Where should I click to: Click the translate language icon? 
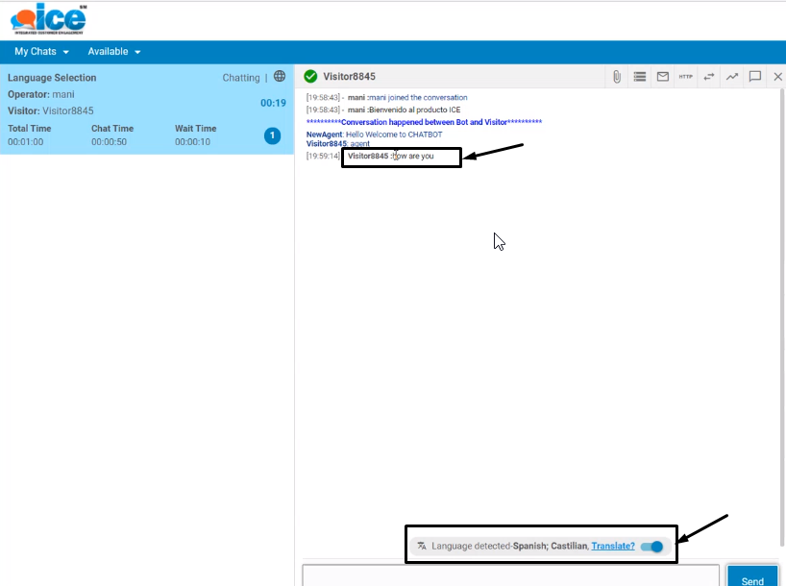[x=421, y=546]
